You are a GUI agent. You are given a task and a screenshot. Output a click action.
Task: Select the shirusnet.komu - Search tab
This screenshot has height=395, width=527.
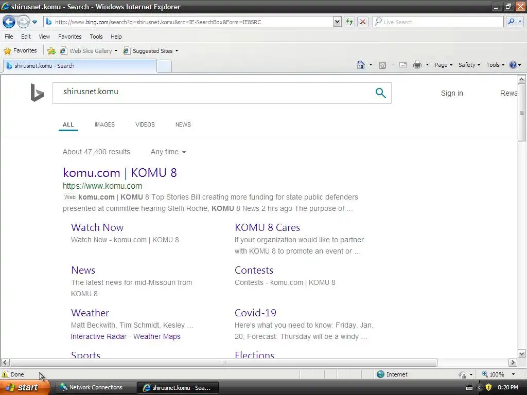tap(80, 66)
